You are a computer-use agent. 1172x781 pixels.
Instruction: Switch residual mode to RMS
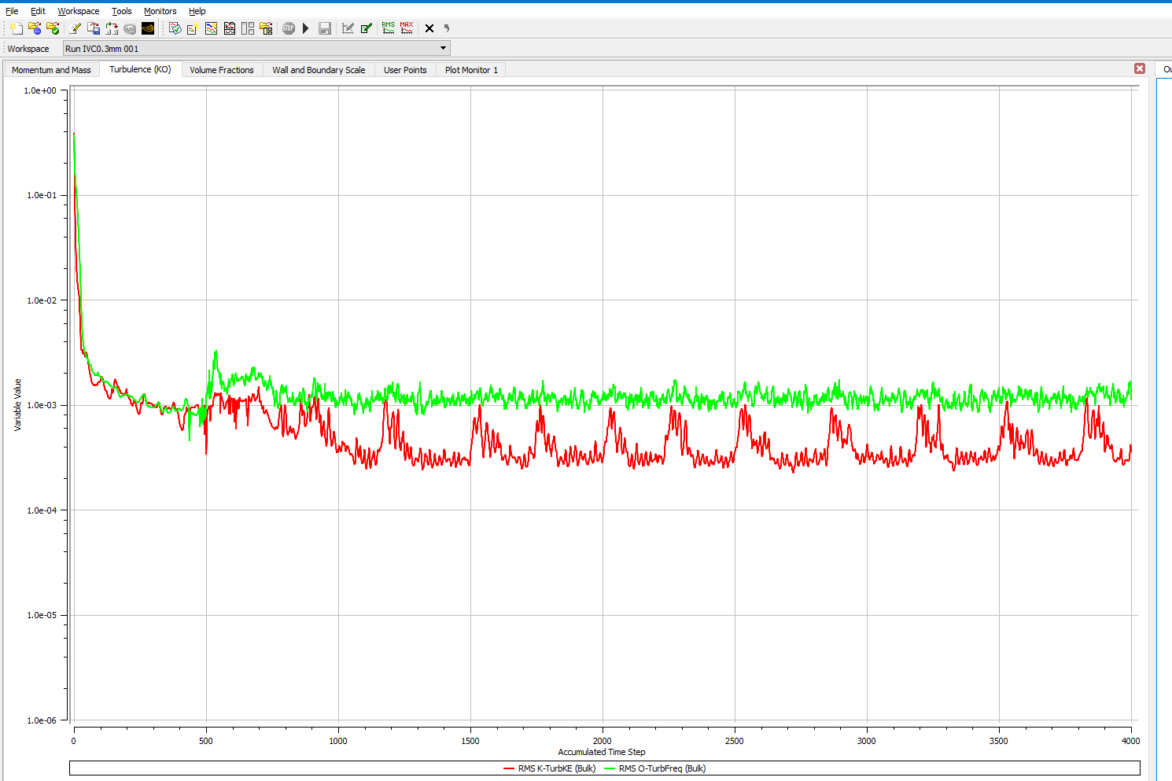click(389, 28)
